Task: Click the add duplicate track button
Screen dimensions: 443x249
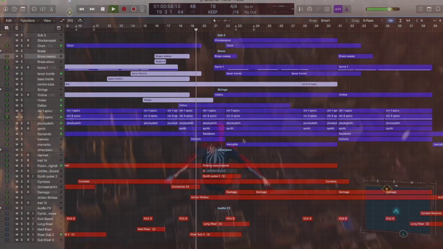Action: pos(7,28)
